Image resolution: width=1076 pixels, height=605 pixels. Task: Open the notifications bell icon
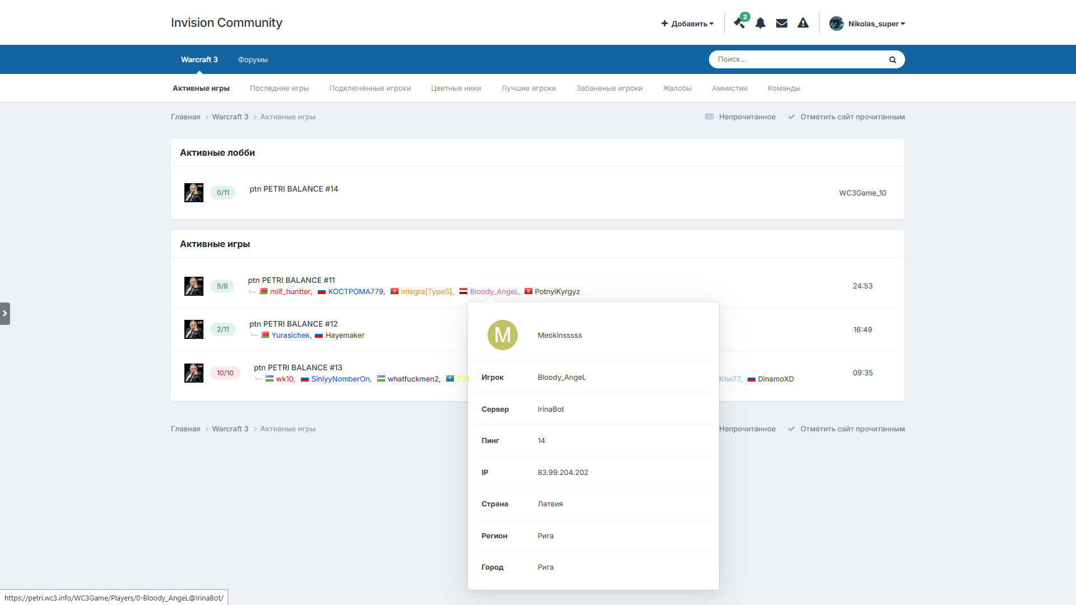click(x=760, y=23)
